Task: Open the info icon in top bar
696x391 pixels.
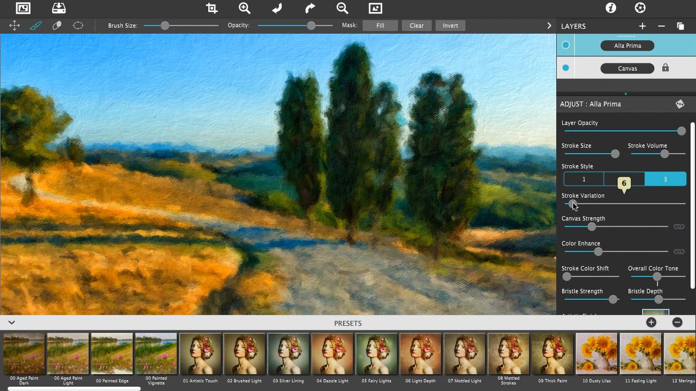Action: click(611, 8)
